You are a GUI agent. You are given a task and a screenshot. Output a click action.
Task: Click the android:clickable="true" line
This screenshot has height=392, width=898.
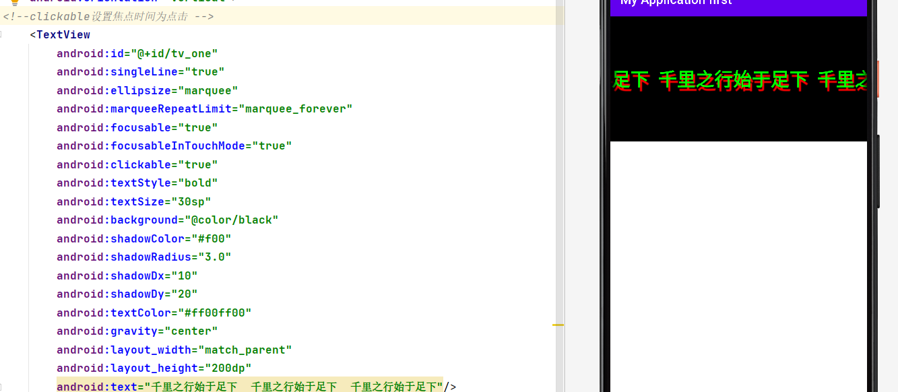point(137,164)
